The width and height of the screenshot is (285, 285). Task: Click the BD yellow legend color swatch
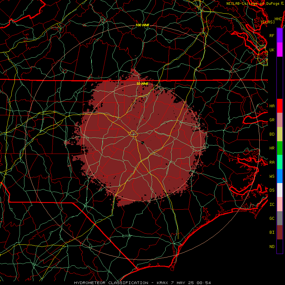point(280,134)
